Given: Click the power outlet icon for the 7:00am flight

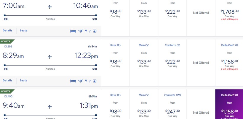Looking at the screenshot, I should click(86, 31).
